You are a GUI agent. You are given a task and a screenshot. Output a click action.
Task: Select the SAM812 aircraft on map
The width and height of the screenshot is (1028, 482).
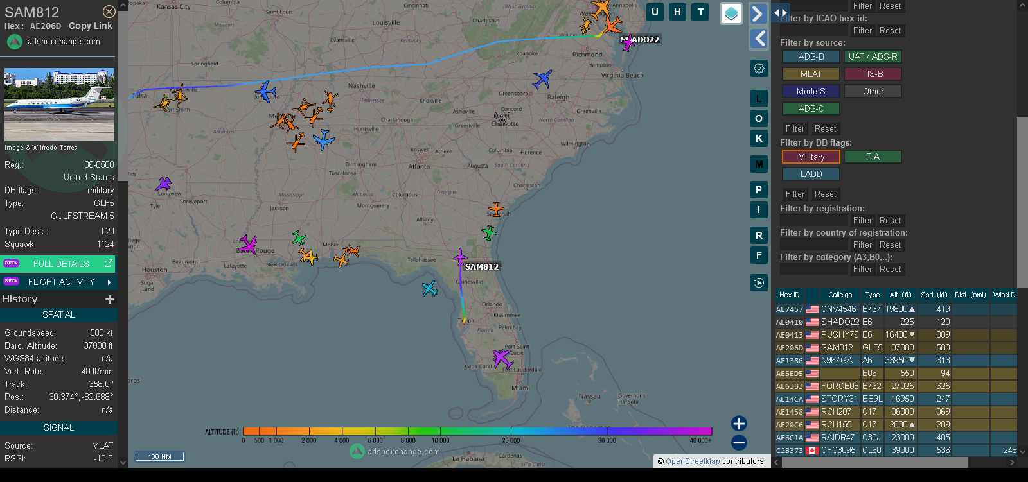click(x=461, y=258)
